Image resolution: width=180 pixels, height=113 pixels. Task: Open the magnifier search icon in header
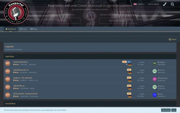[172, 4]
